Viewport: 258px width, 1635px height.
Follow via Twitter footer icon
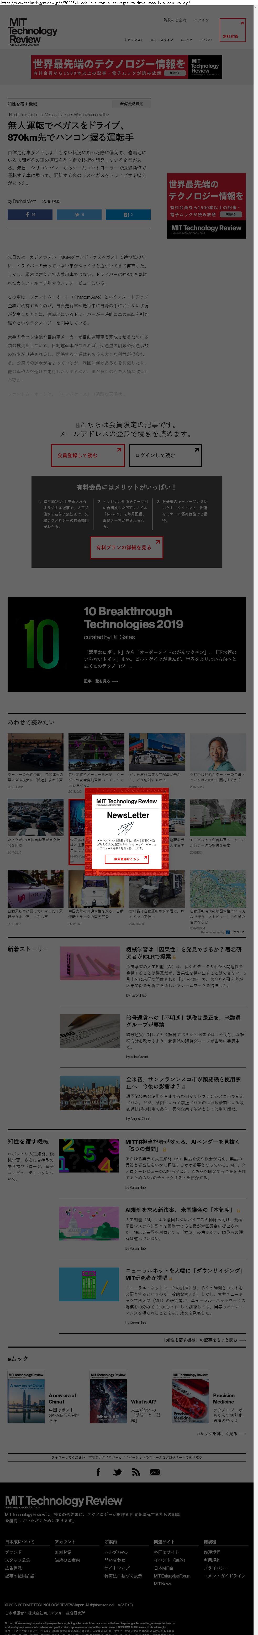coord(117,1472)
